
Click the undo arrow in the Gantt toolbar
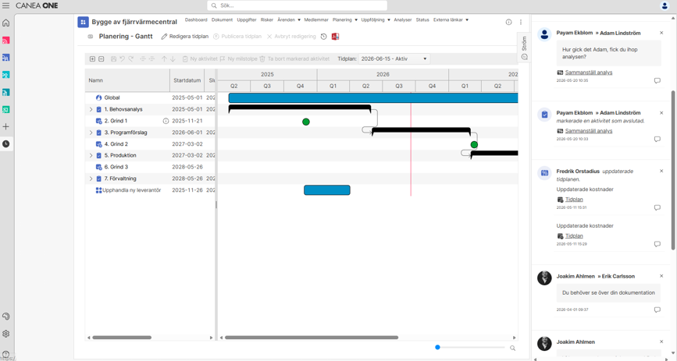pyautogui.click(x=122, y=59)
